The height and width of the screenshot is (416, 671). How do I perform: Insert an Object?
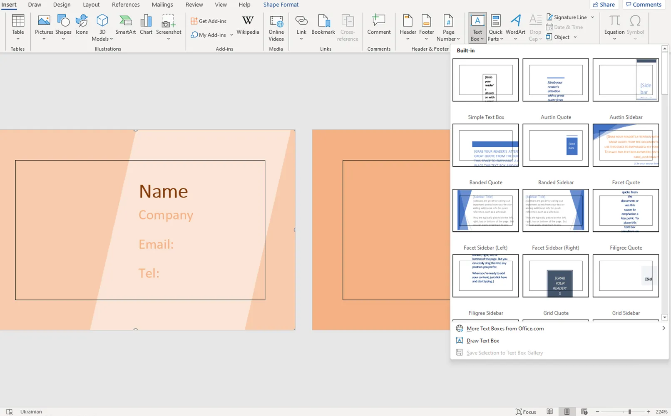(558, 37)
